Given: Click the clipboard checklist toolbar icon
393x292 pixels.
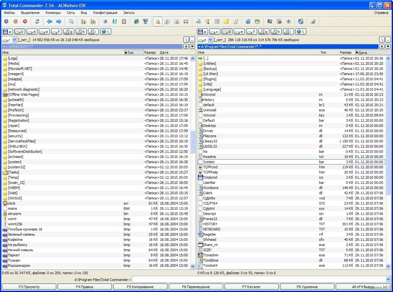Looking at the screenshot, I should (x=124, y=22).
